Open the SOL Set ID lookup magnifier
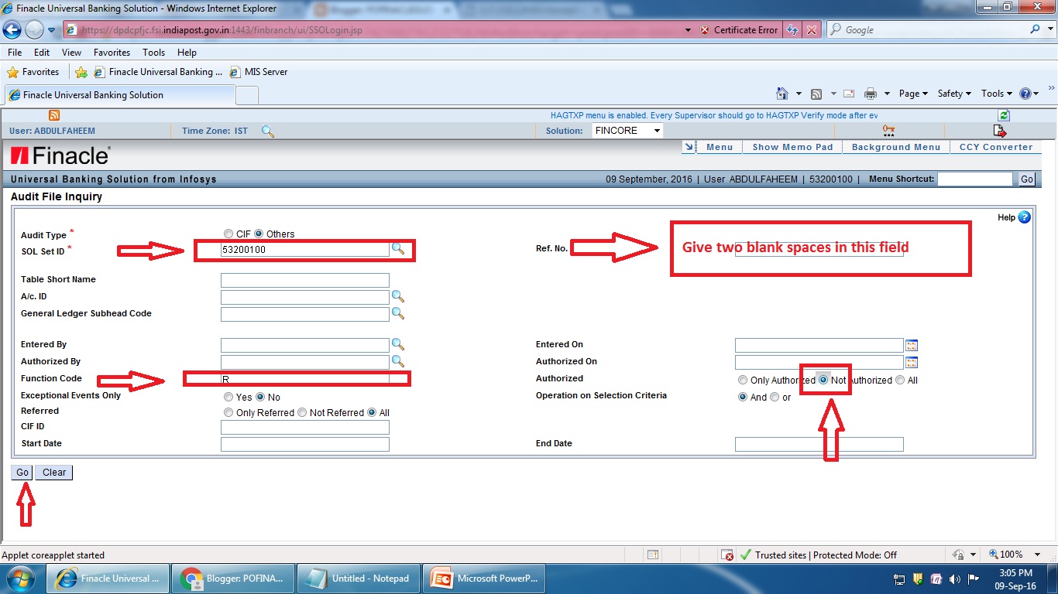 pyautogui.click(x=398, y=249)
